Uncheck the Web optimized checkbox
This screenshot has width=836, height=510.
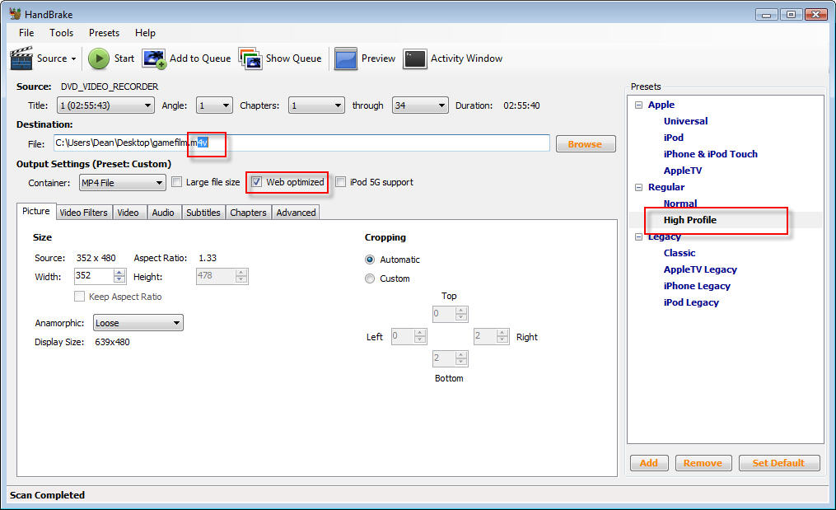(x=257, y=182)
